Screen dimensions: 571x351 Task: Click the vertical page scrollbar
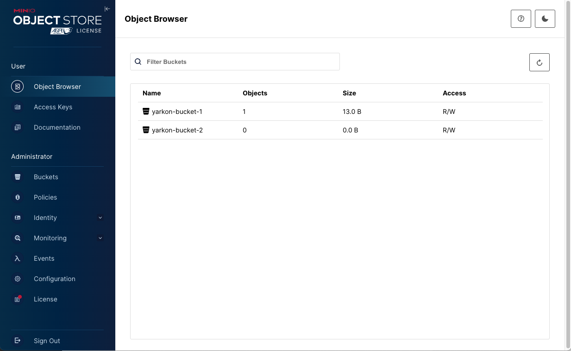click(x=568, y=176)
